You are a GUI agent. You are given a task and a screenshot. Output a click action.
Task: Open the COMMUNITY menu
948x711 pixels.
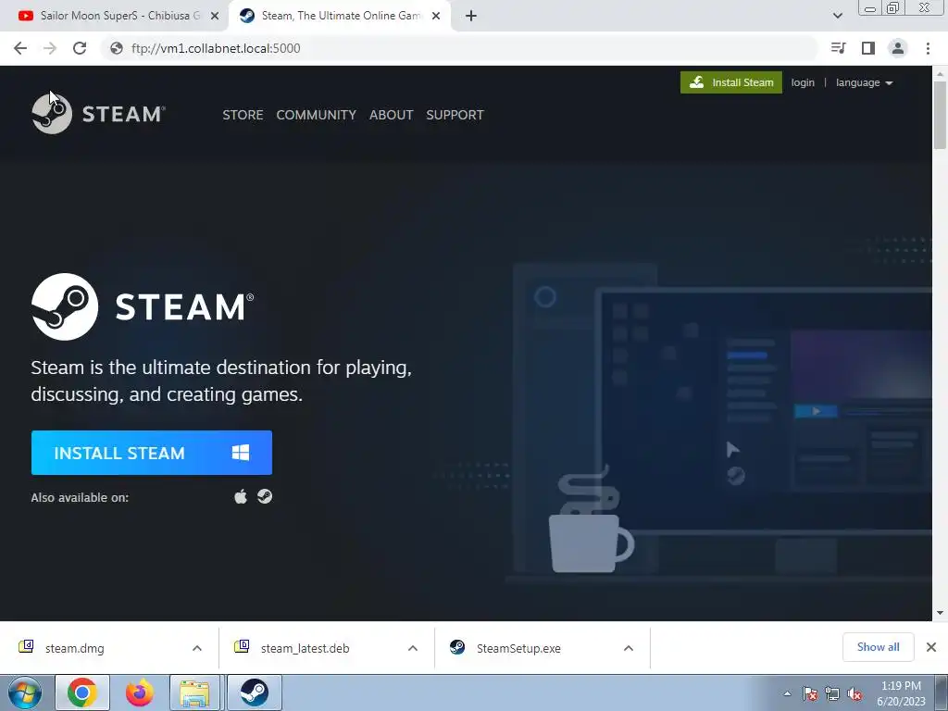coord(317,115)
